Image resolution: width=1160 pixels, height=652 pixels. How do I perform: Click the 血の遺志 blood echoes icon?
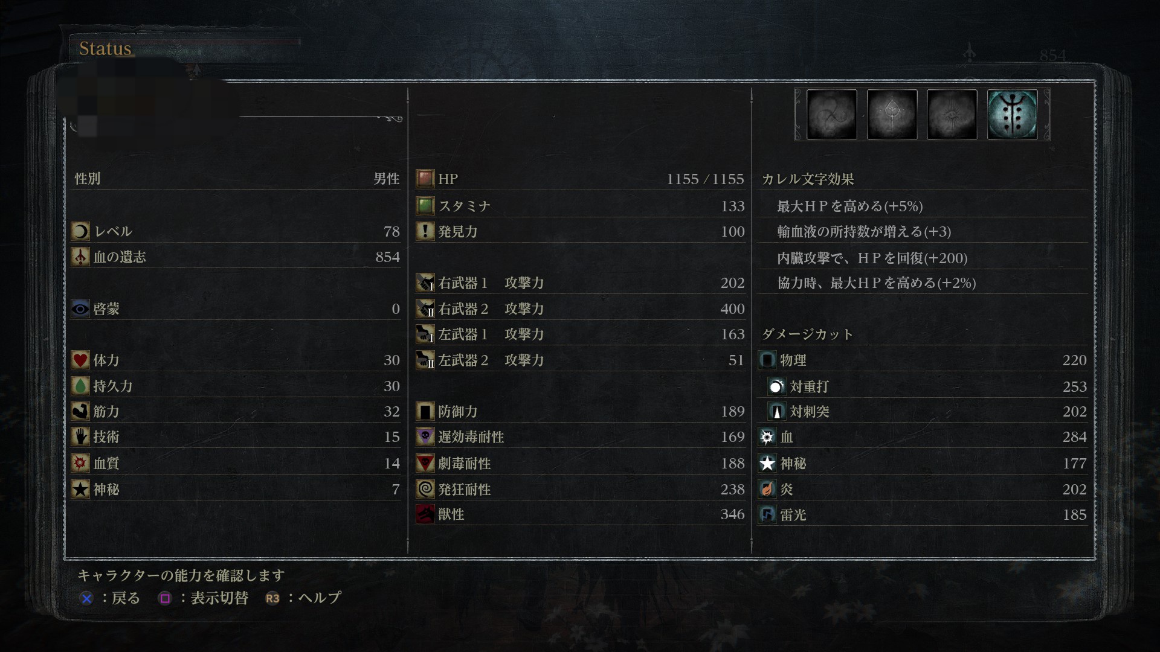tap(80, 257)
